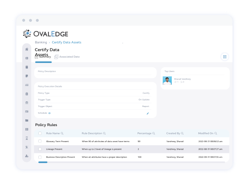This screenshot has width=244, height=181.
Task: Click 'When all attributes have a proper description'
Action: pyautogui.click(x=105, y=157)
